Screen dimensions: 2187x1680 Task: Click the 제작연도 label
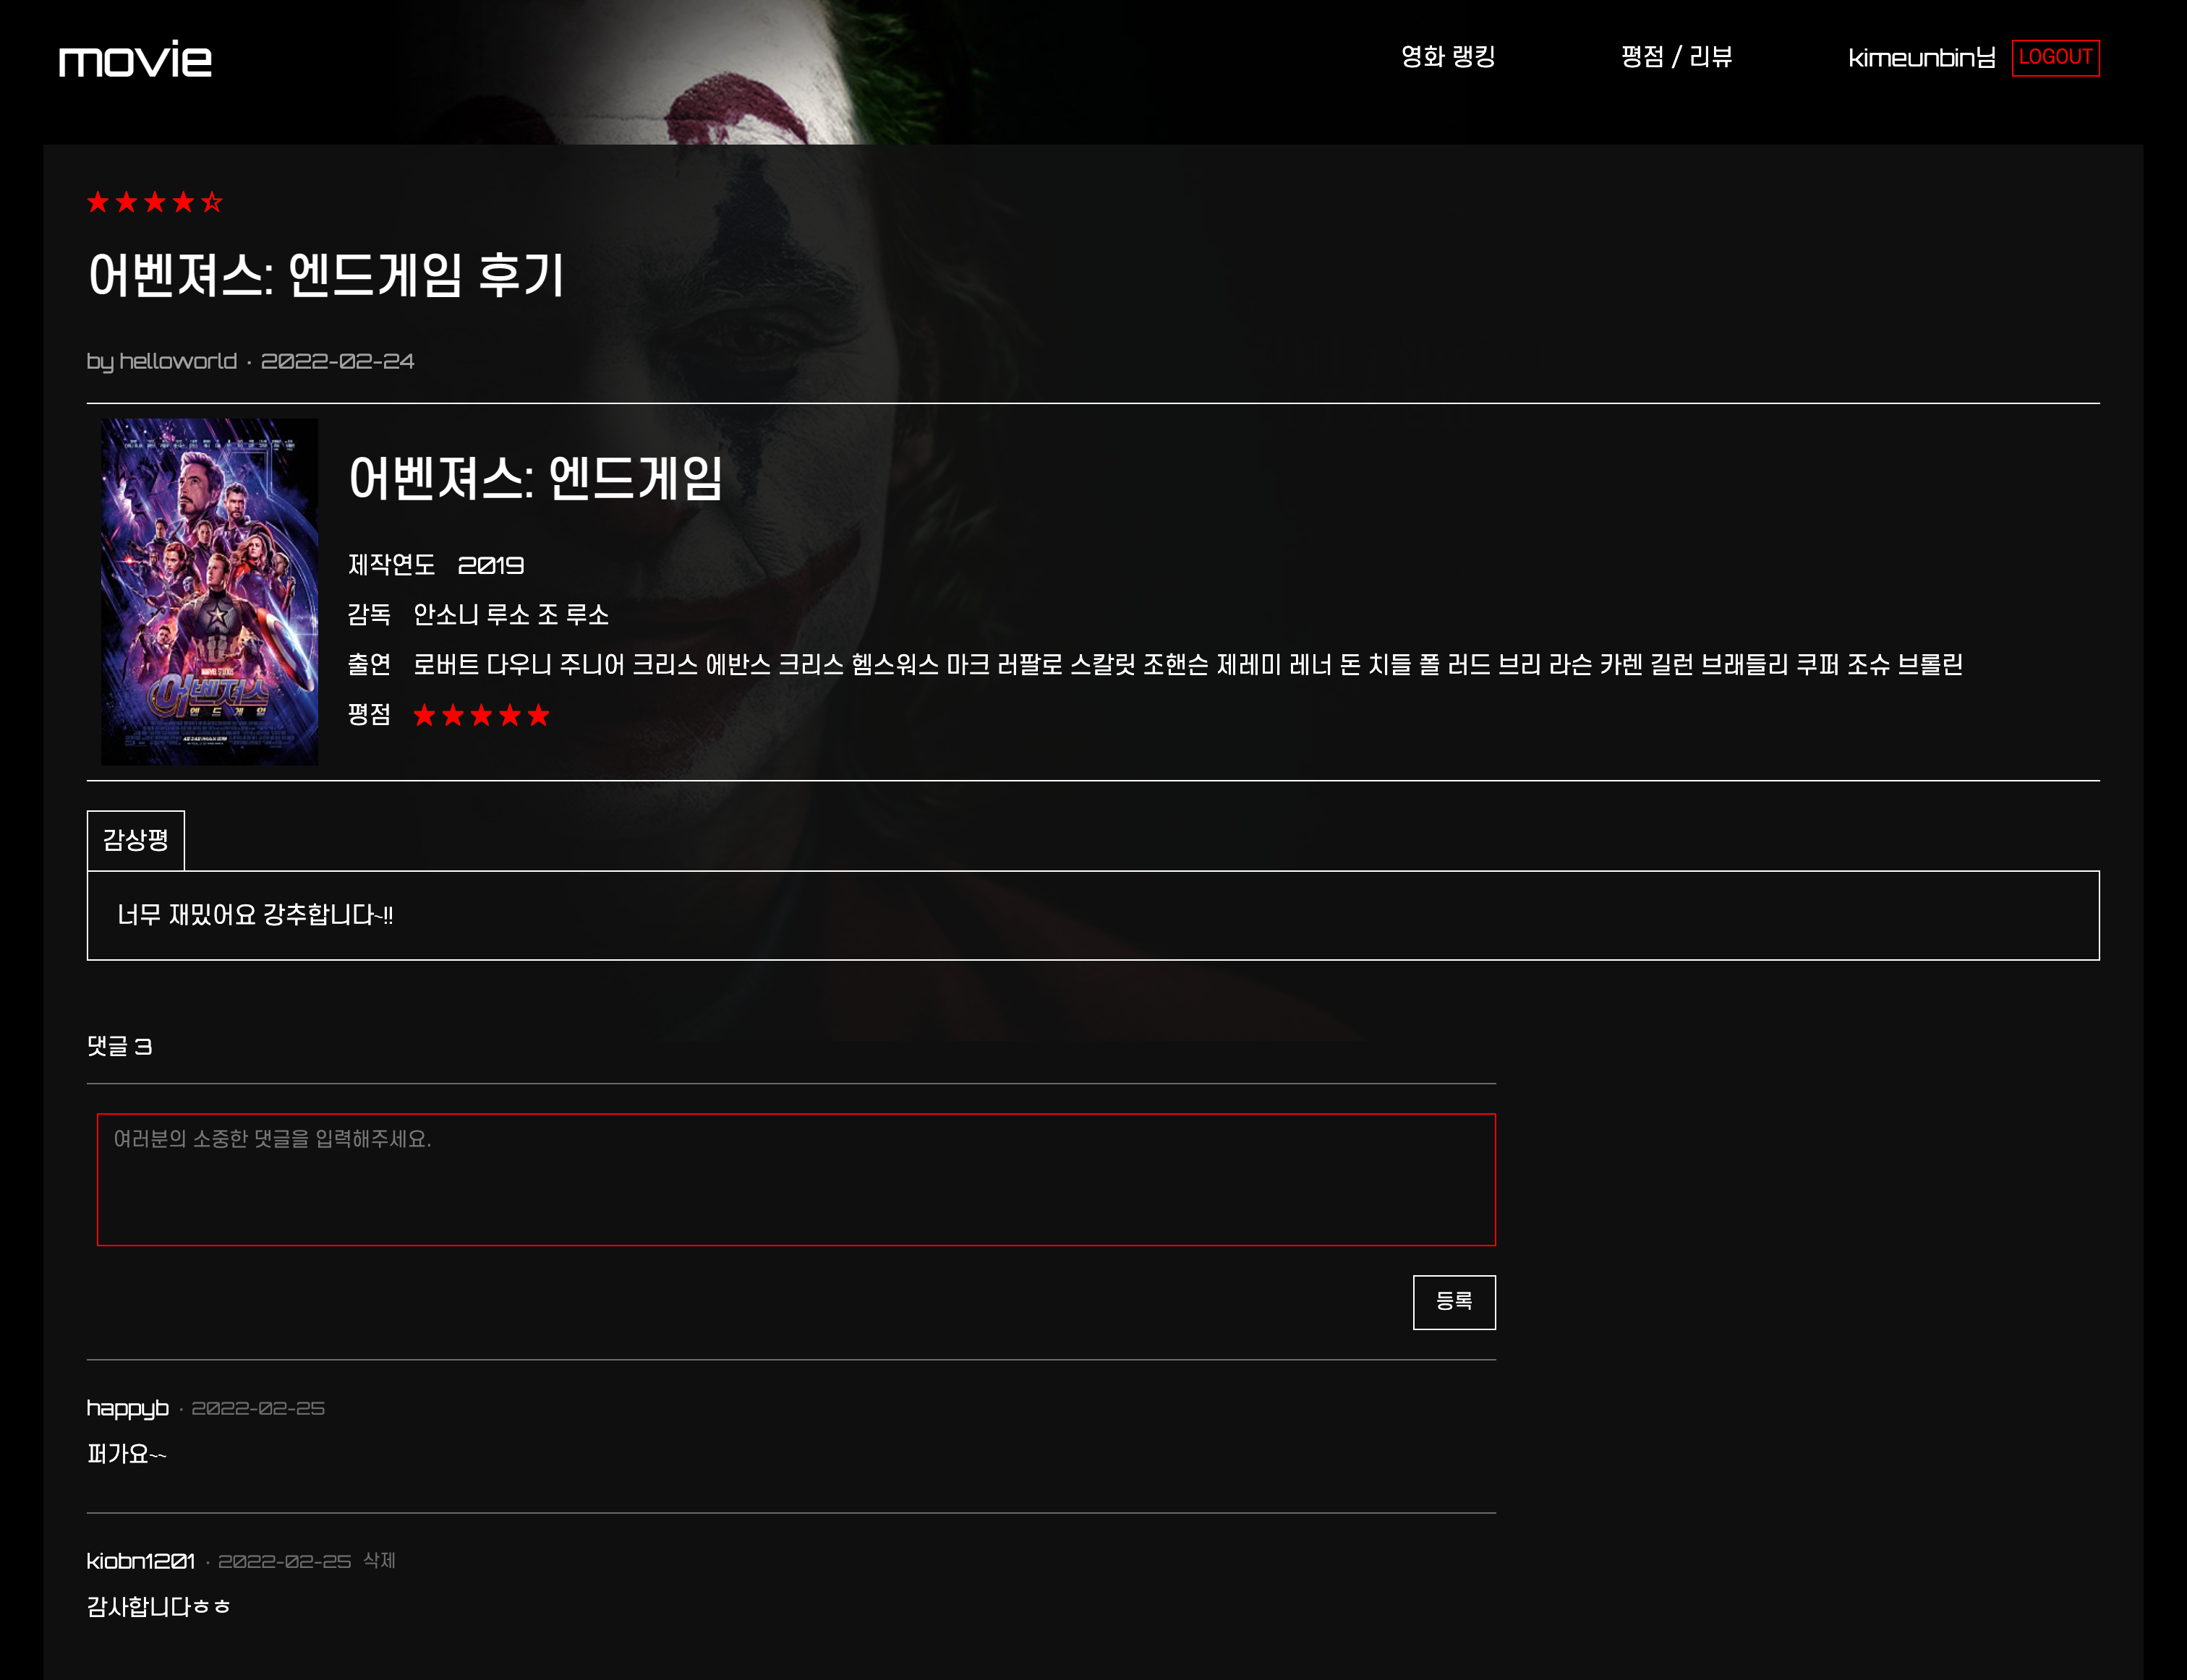[391, 565]
